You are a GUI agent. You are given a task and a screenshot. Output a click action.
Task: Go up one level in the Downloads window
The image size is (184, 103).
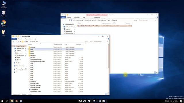click(69, 20)
